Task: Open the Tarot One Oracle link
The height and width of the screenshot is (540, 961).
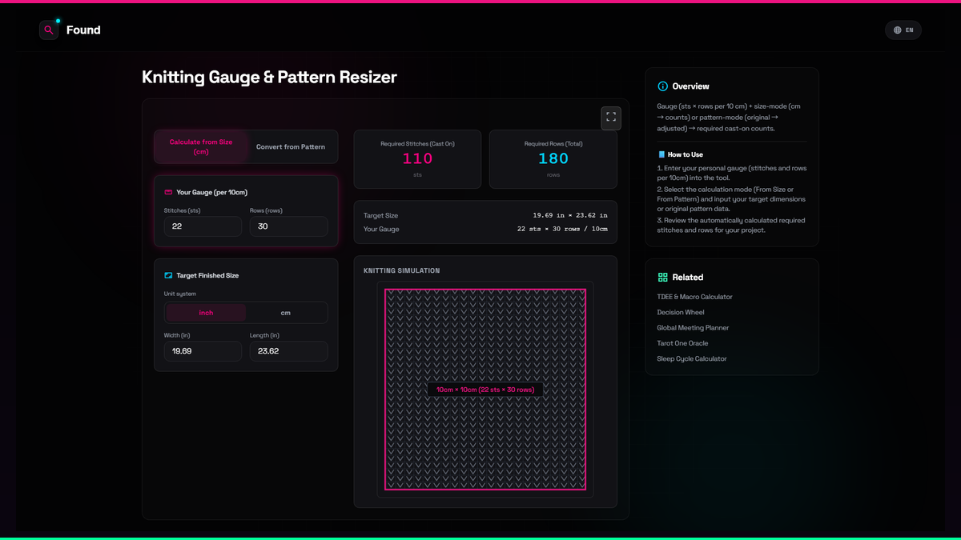Action: point(682,343)
